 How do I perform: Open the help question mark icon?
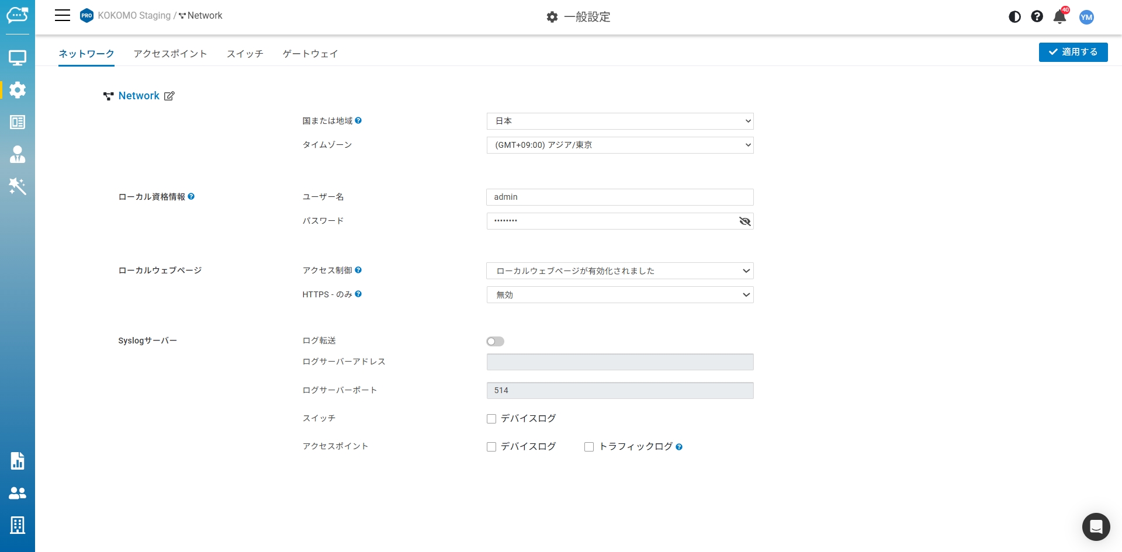1037,17
